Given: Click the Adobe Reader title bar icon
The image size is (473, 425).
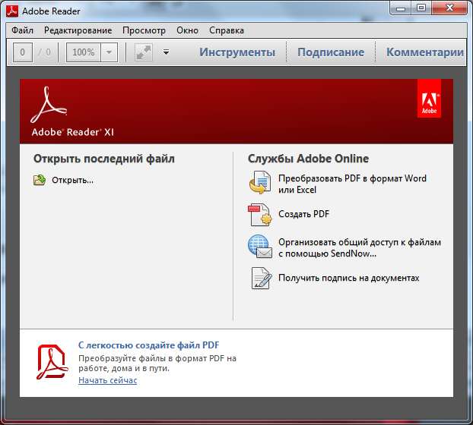Looking at the screenshot, I should coord(12,11).
